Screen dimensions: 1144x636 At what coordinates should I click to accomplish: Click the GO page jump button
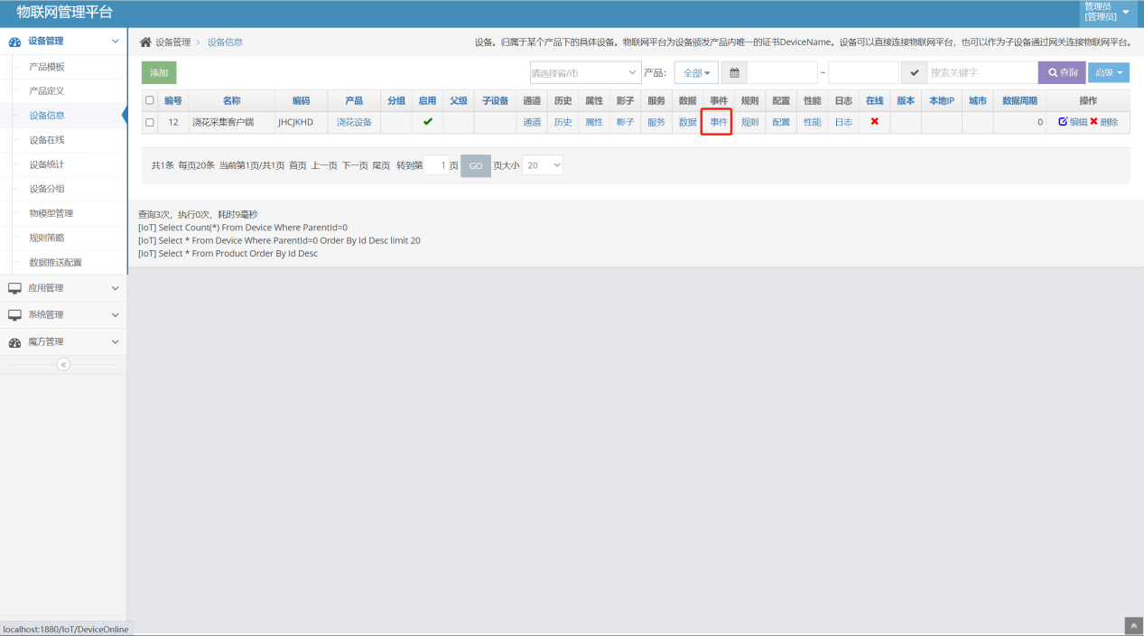click(x=476, y=165)
